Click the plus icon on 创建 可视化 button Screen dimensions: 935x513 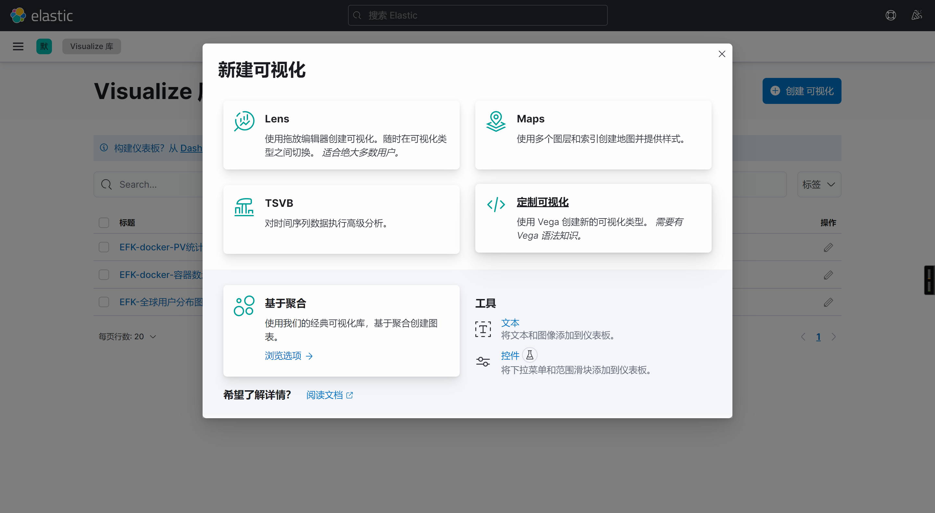tap(775, 91)
